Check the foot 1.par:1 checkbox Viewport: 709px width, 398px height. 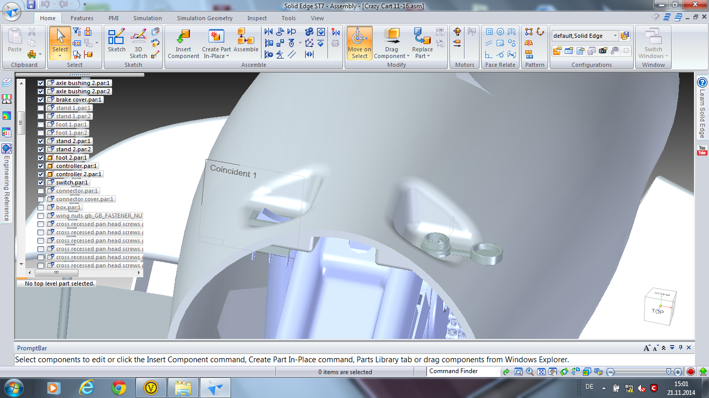tap(41, 124)
